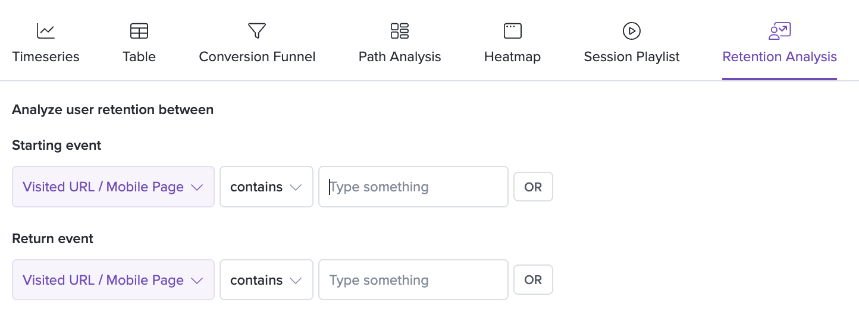Open the Heatmap tab label
Image resolution: width=859 pixels, height=315 pixels.
pos(512,57)
